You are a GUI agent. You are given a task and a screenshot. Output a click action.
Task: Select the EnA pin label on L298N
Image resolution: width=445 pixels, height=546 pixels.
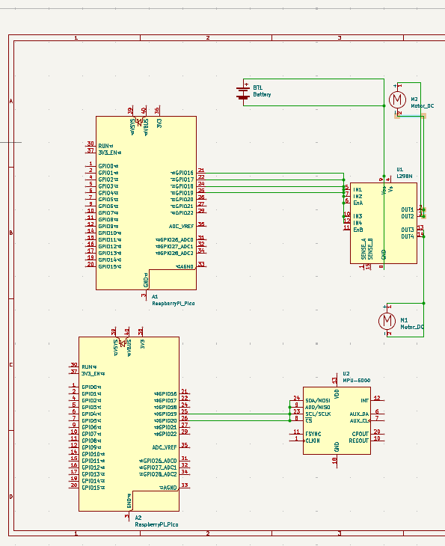(358, 203)
